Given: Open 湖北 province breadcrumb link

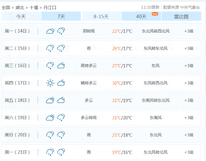Looking at the screenshot, I should 20,7.
